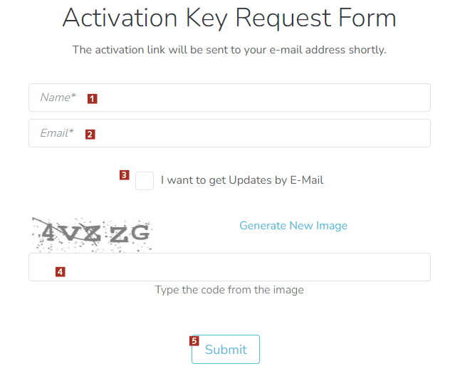Click the Activation Key Request Form heading
Image resolution: width=460 pixels, height=386 pixels.
point(229,18)
